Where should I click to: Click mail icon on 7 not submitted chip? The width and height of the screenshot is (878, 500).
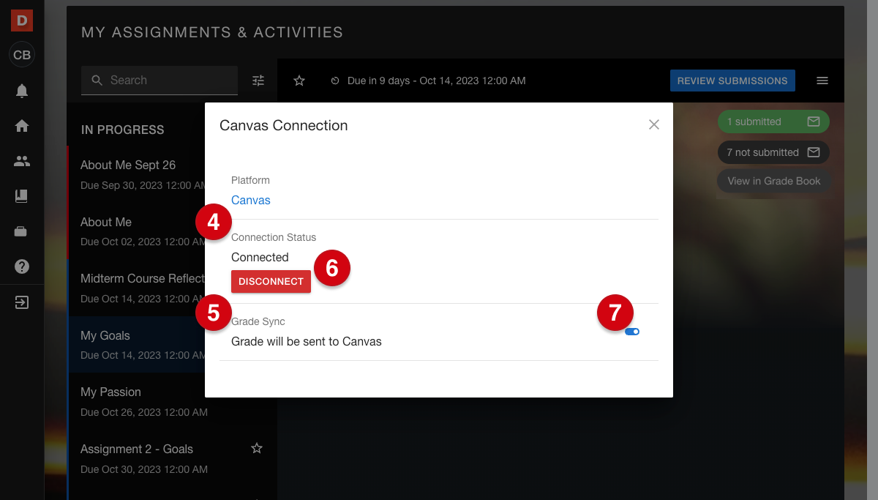coord(813,152)
